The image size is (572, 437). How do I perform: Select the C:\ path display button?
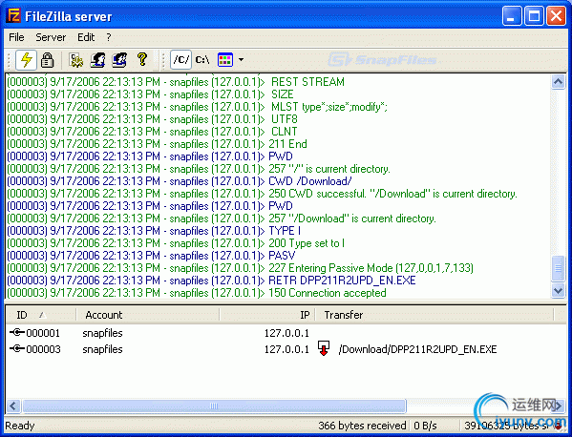(x=202, y=59)
